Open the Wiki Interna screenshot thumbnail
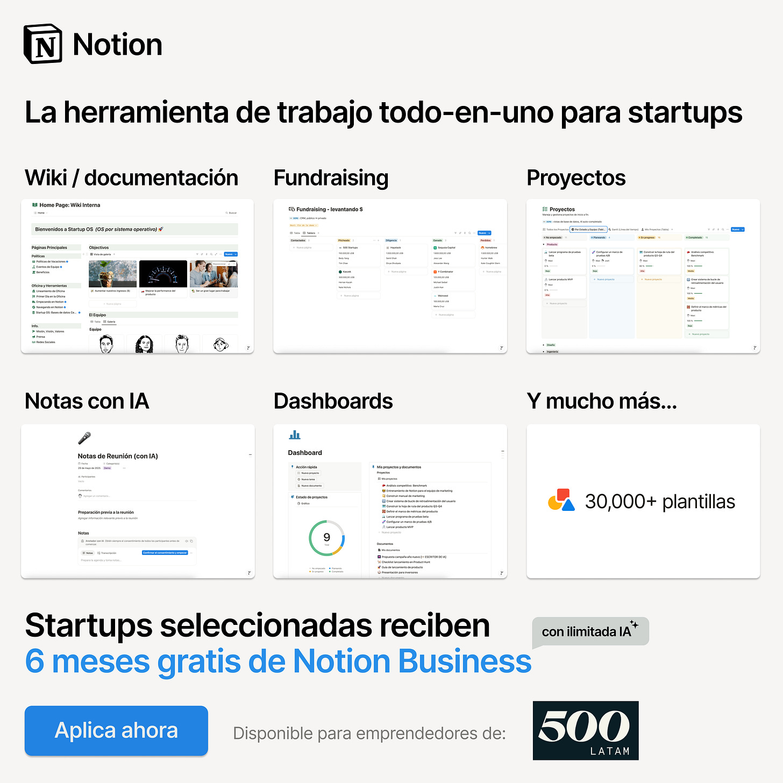This screenshot has height=783, width=783. pyautogui.click(x=137, y=276)
